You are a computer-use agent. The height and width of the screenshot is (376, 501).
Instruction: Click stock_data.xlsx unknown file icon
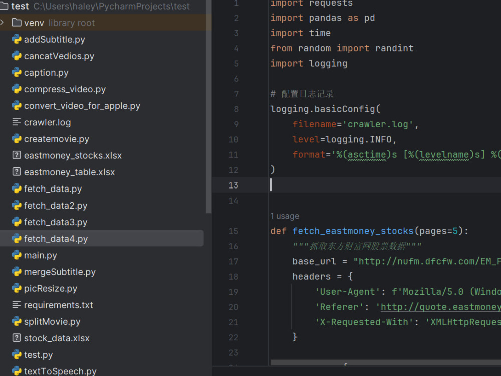coord(17,338)
